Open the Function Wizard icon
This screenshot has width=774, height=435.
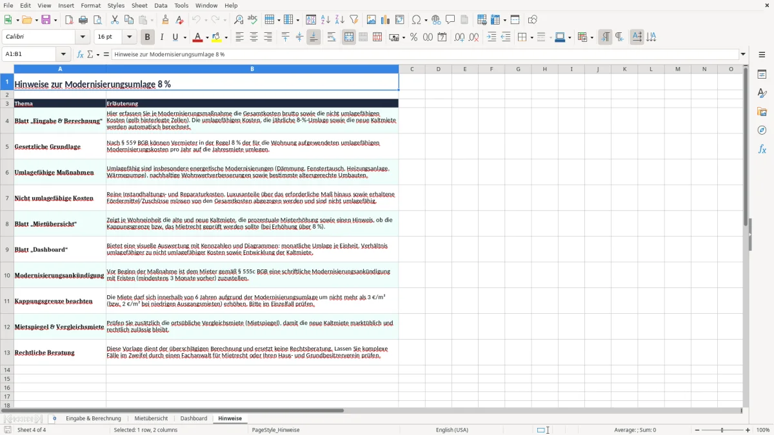81,54
